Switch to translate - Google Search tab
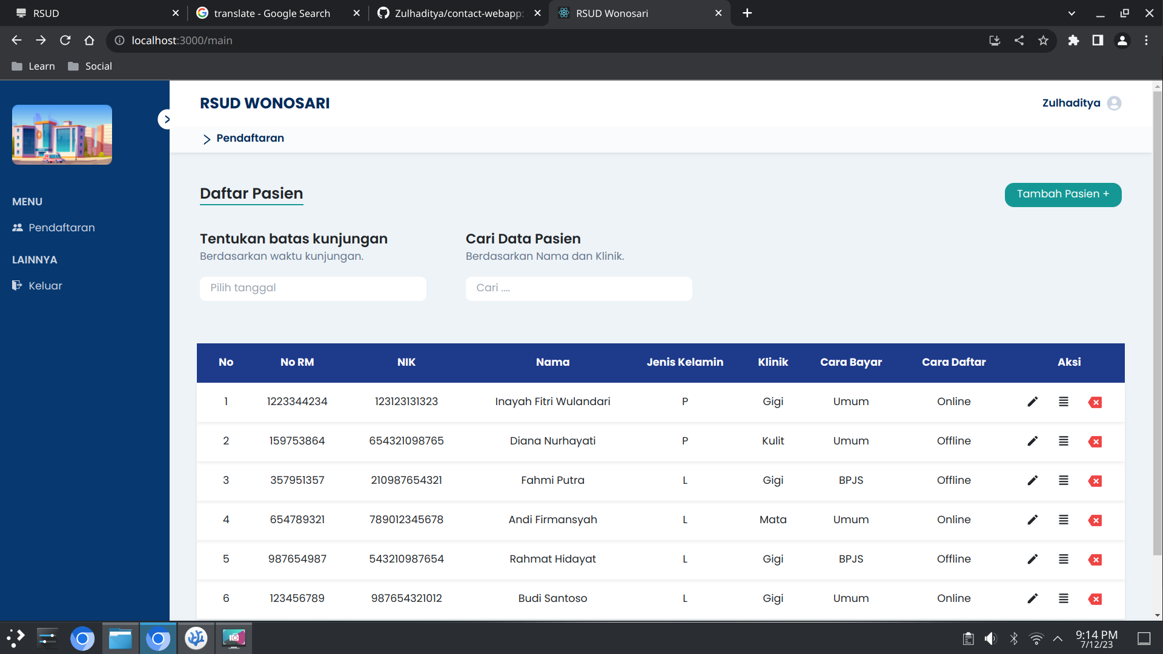 click(x=272, y=13)
